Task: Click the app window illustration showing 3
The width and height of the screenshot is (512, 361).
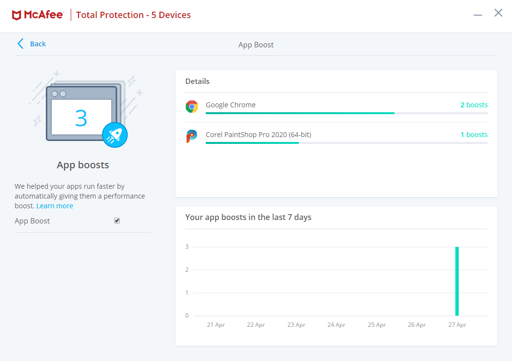Action: (x=81, y=113)
